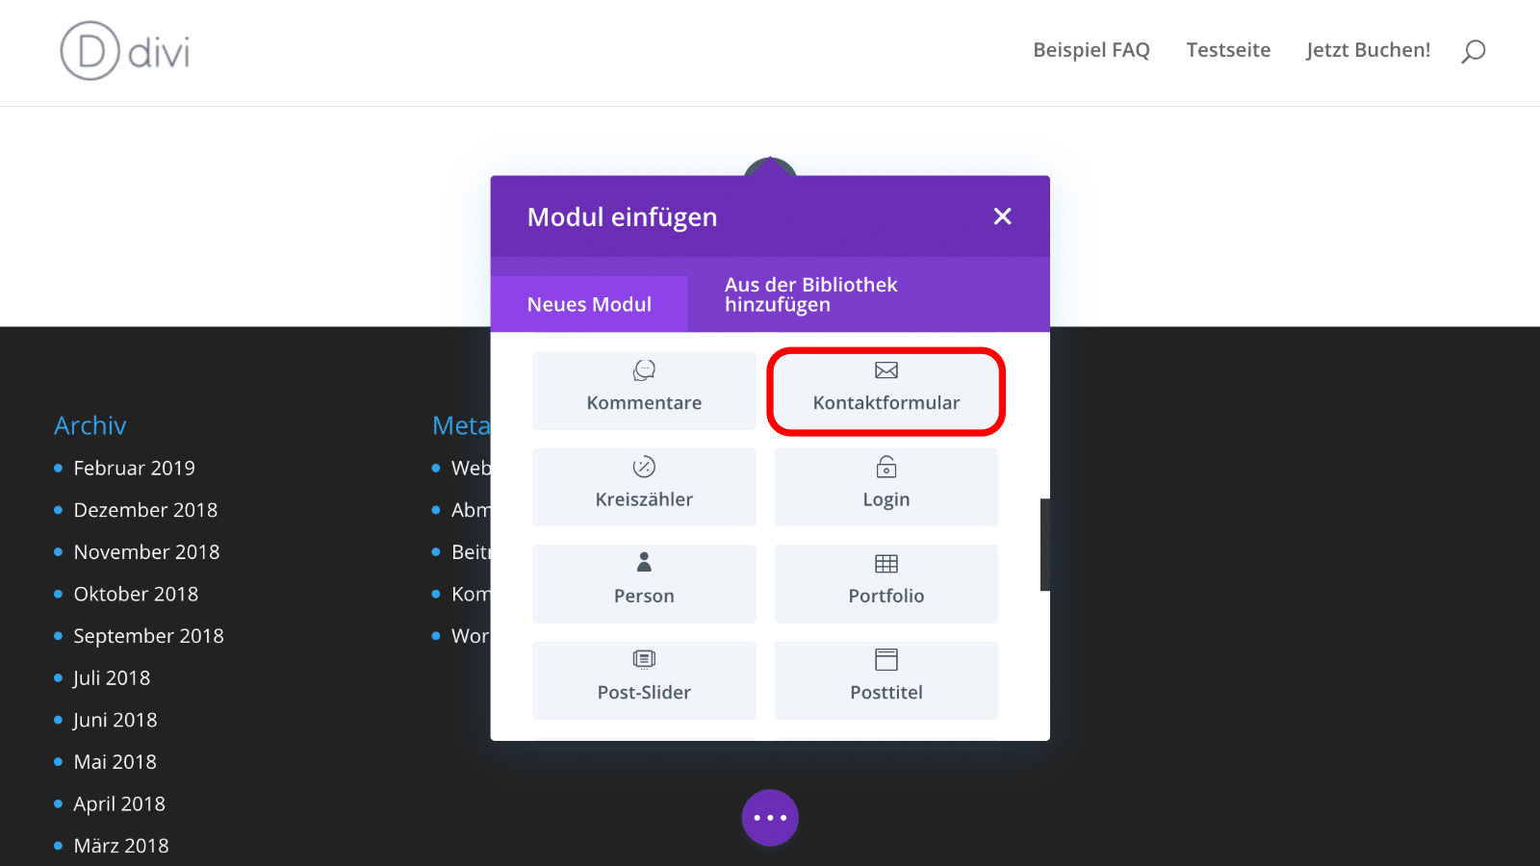Close the Modul einfügen dialog
Viewport: 1540px width, 866px height.
[1002, 216]
